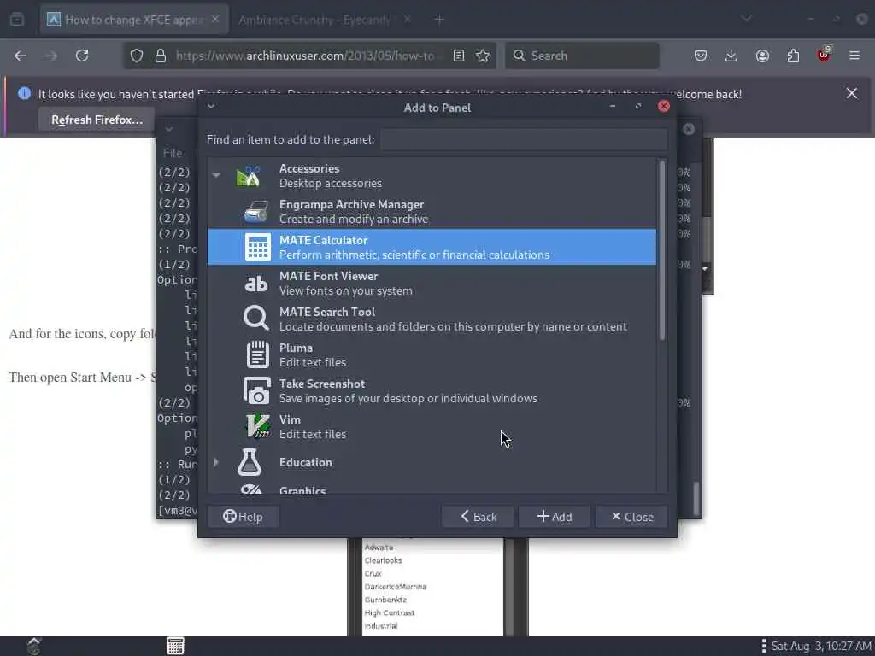
Task: Open the menu icon in bottom-left panel
Action: pyautogui.click(x=34, y=646)
